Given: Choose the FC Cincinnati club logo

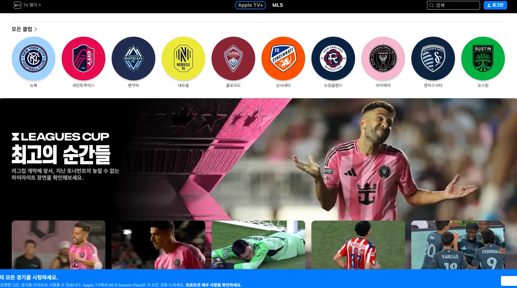Looking at the screenshot, I should [283, 59].
